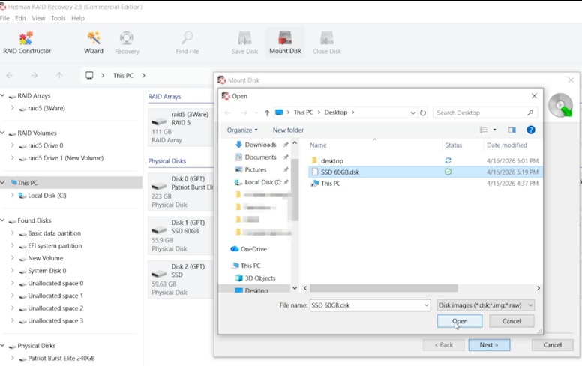Viewport: 582px width, 366px height.
Task: Click the horizontal scrollbar in file list
Action: (x=384, y=288)
